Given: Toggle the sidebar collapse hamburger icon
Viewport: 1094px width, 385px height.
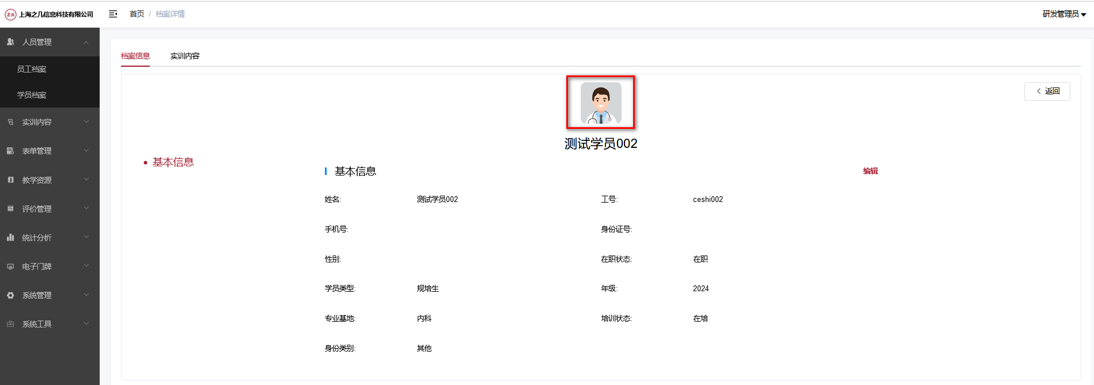Looking at the screenshot, I should [113, 14].
